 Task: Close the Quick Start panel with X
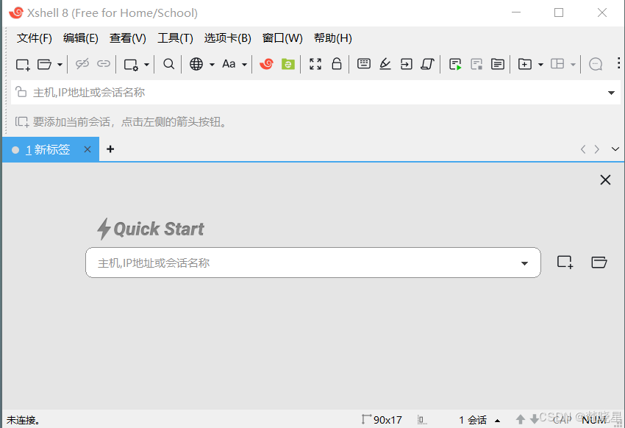click(x=605, y=180)
